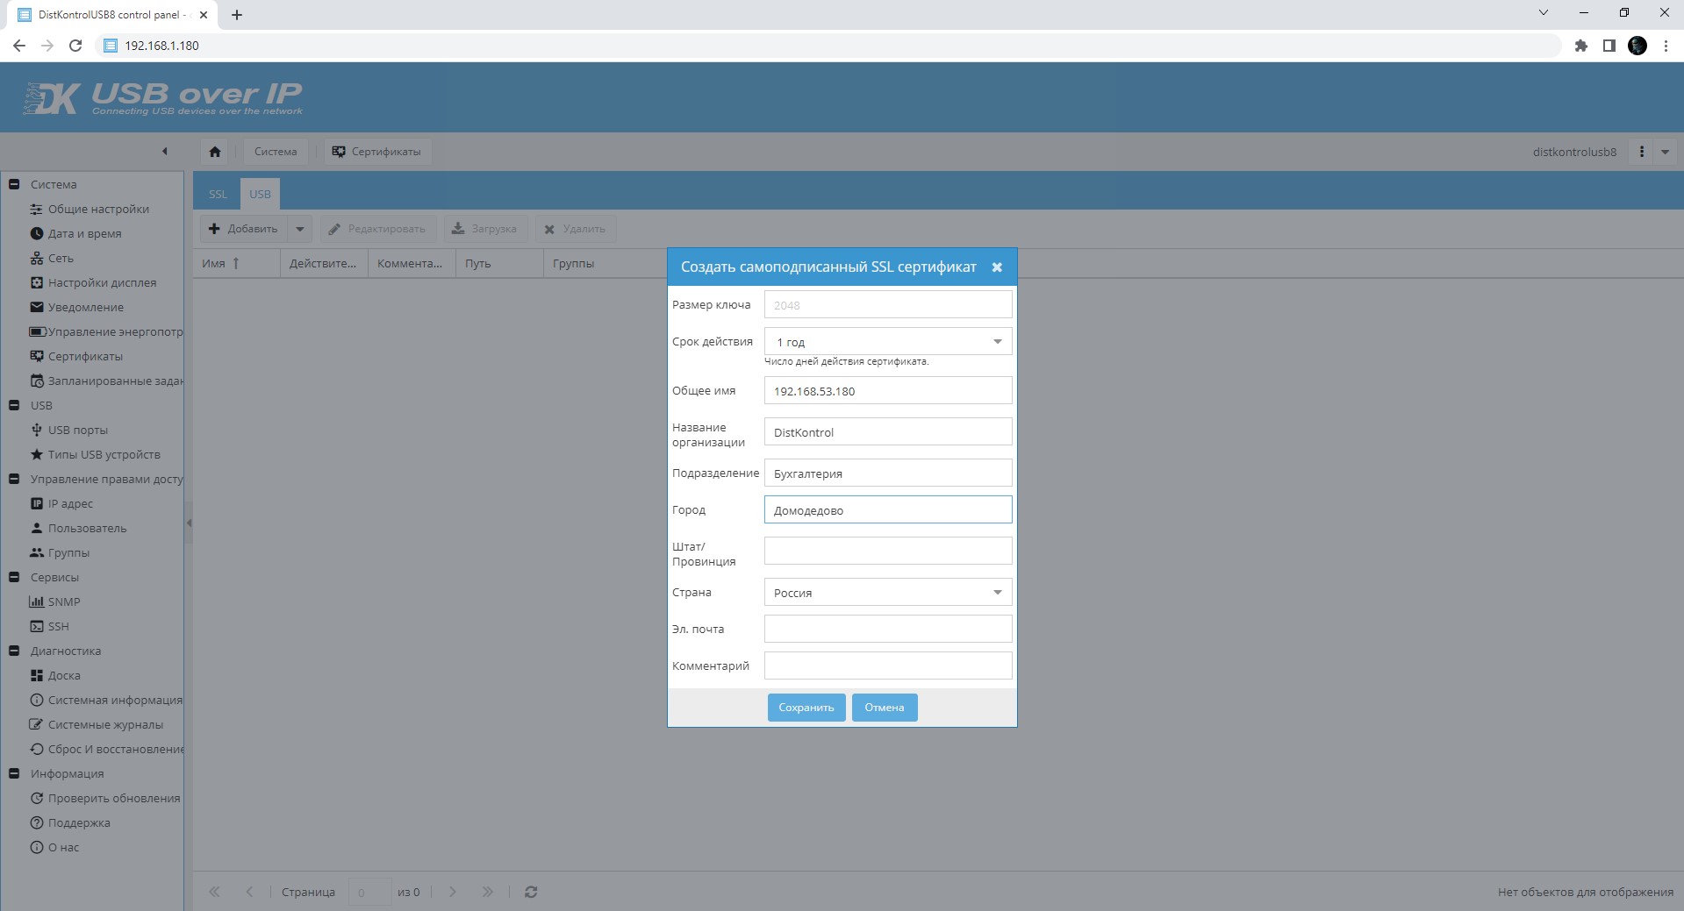Viewport: 1684px width, 911px height.
Task: Open browser extensions puzzle icon
Action: coord(1581,46)
